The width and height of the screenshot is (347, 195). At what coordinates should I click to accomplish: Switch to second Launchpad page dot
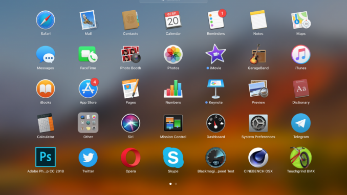(x=176, y=184)
